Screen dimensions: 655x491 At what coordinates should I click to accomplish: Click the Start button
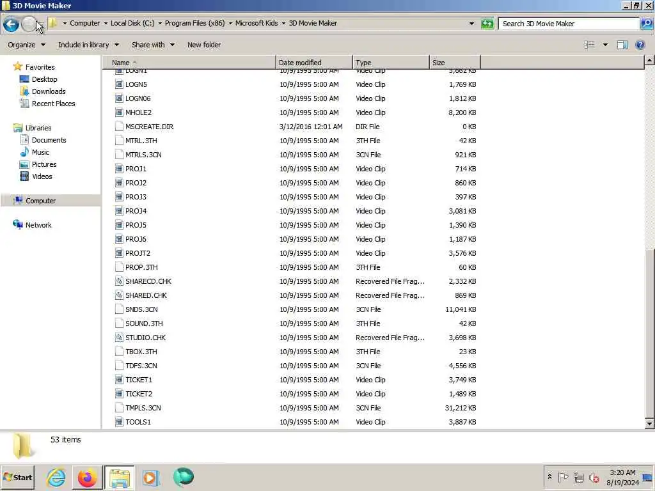point(17,478)
